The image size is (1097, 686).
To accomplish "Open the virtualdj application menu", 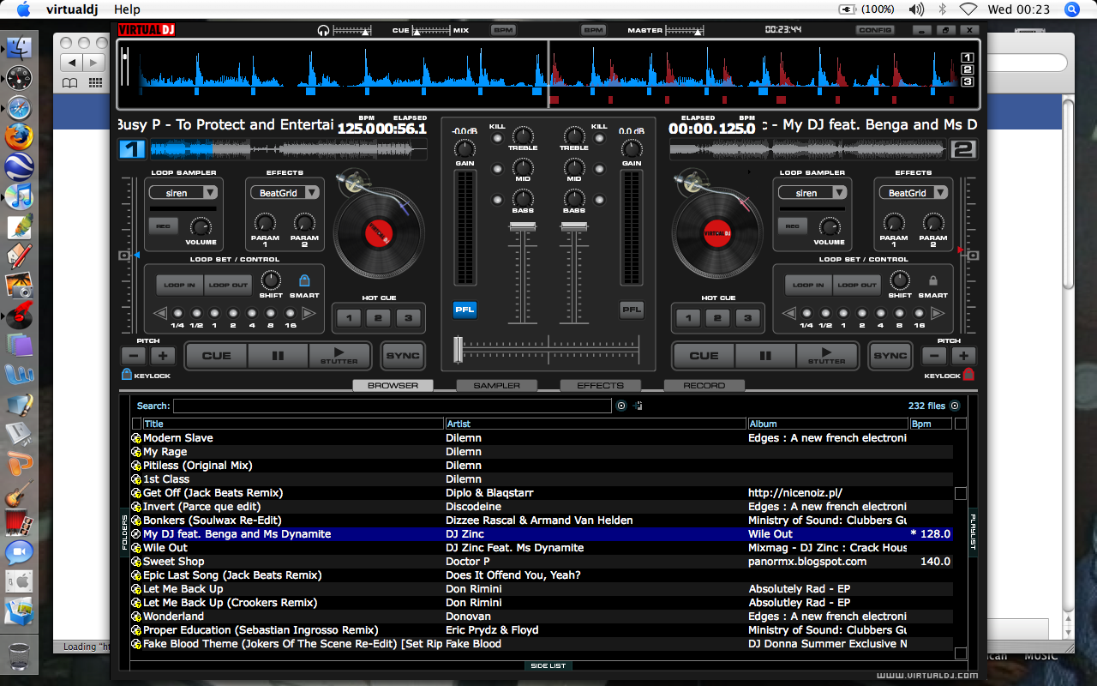I will 71,9.
